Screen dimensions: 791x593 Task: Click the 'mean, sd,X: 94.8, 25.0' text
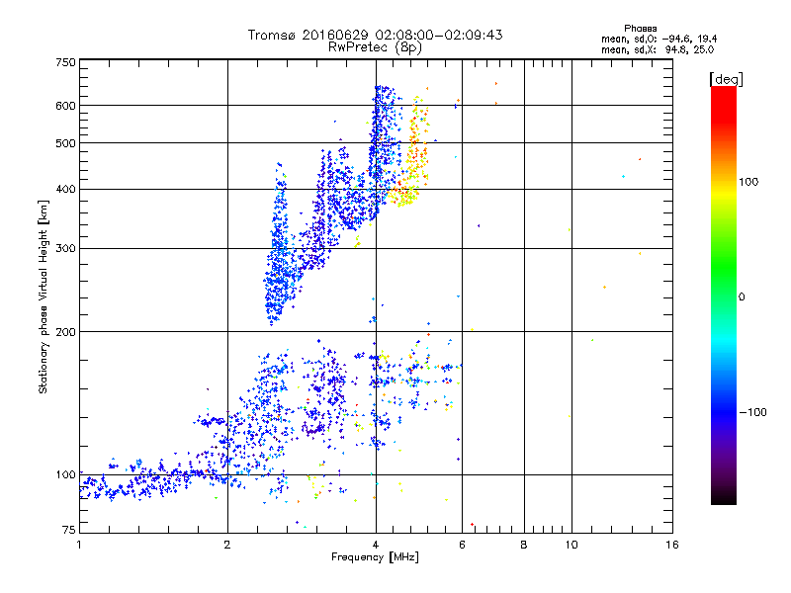point(658,49)
